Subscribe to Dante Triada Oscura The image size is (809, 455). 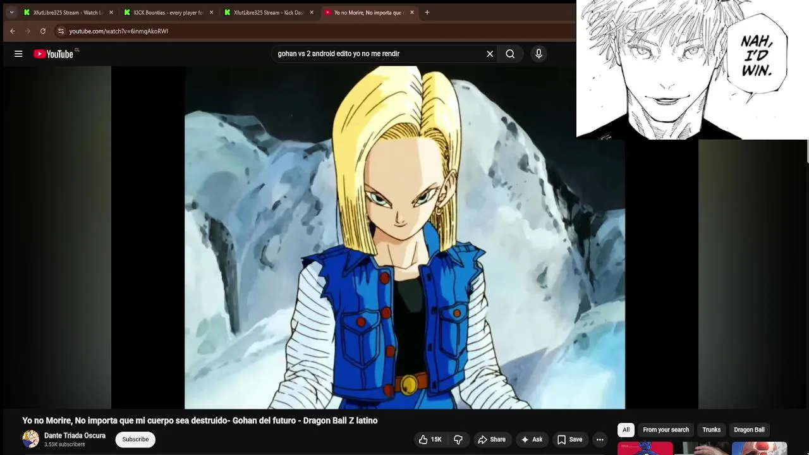tap(135, 439)
